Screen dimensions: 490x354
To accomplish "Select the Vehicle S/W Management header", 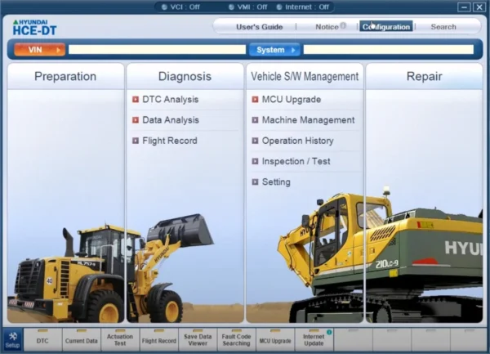I will point(305,76).
